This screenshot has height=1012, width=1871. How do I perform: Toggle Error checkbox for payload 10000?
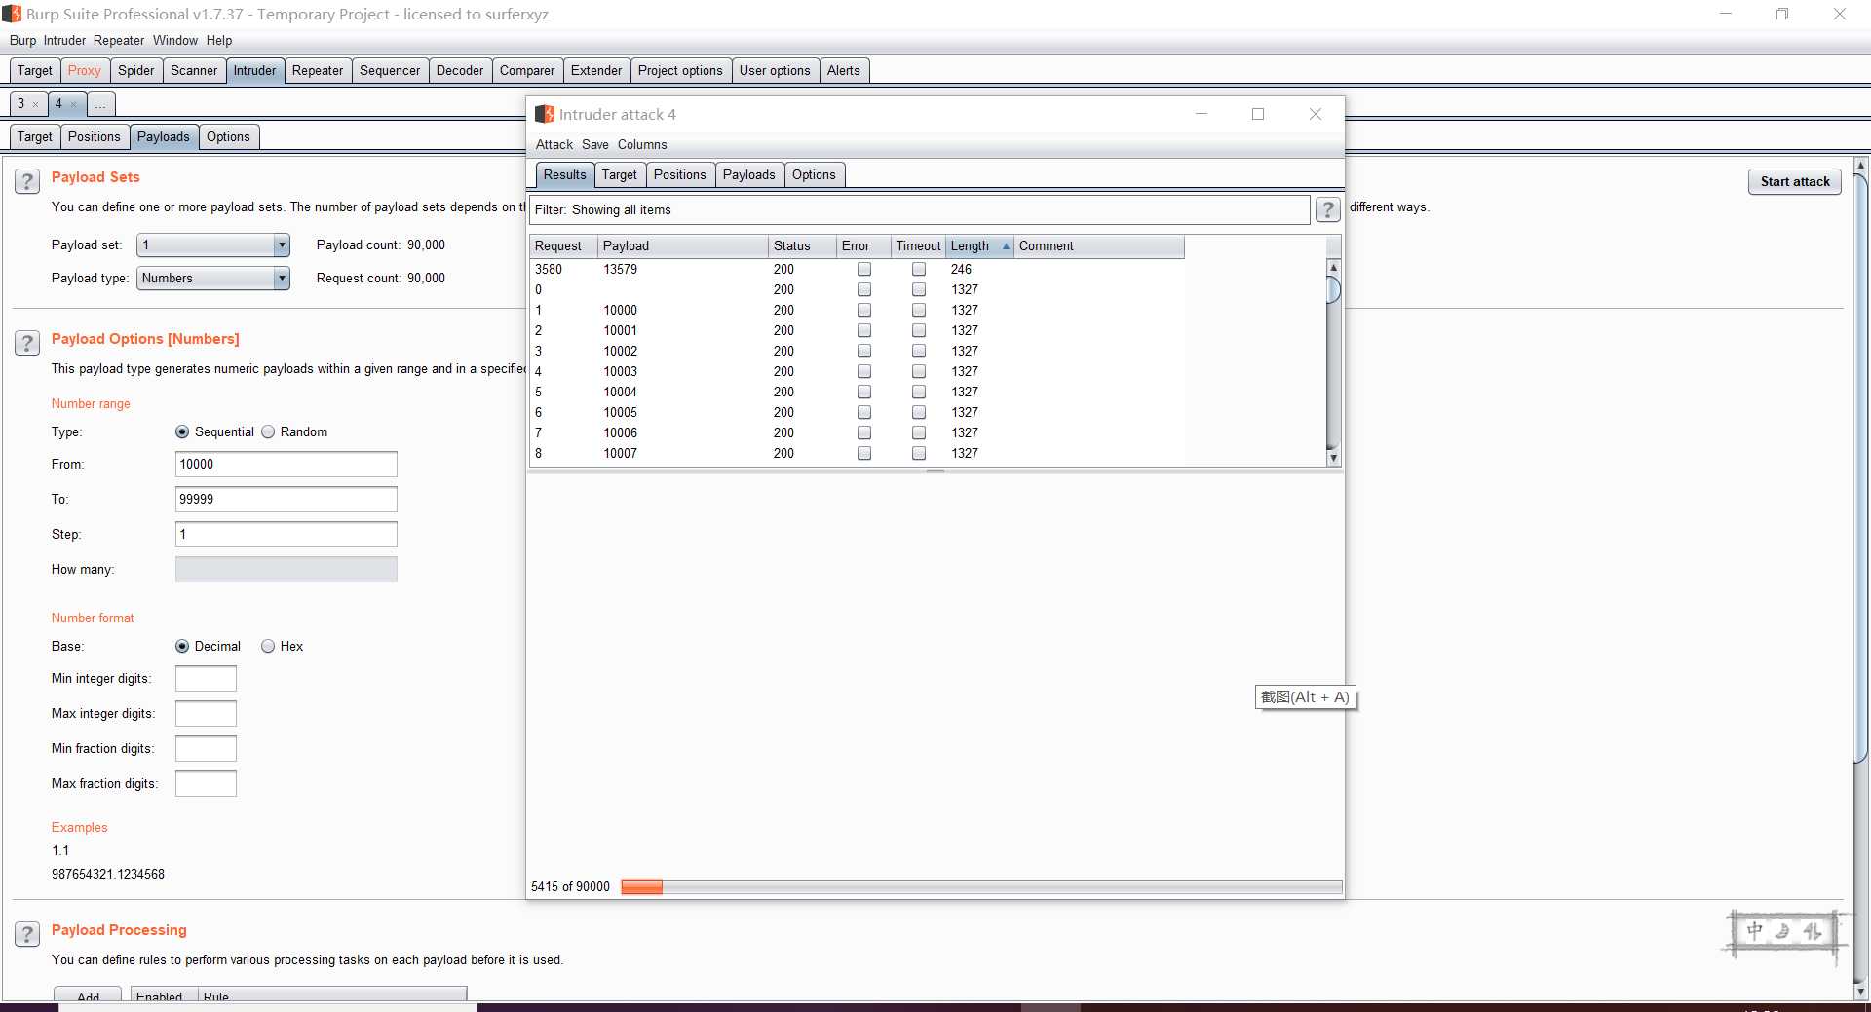(864, 310)
